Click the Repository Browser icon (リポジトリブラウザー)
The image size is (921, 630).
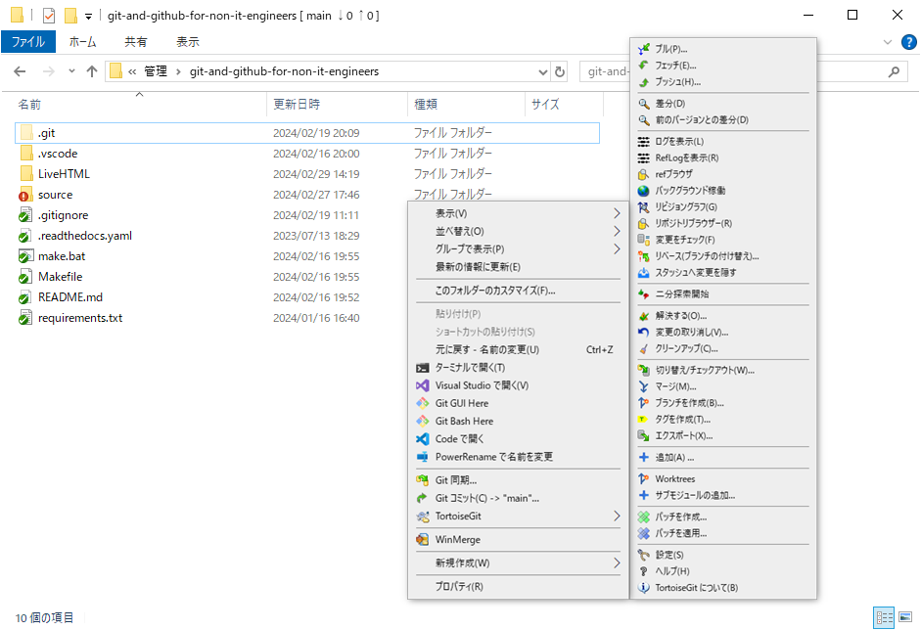tap(644, 224)
